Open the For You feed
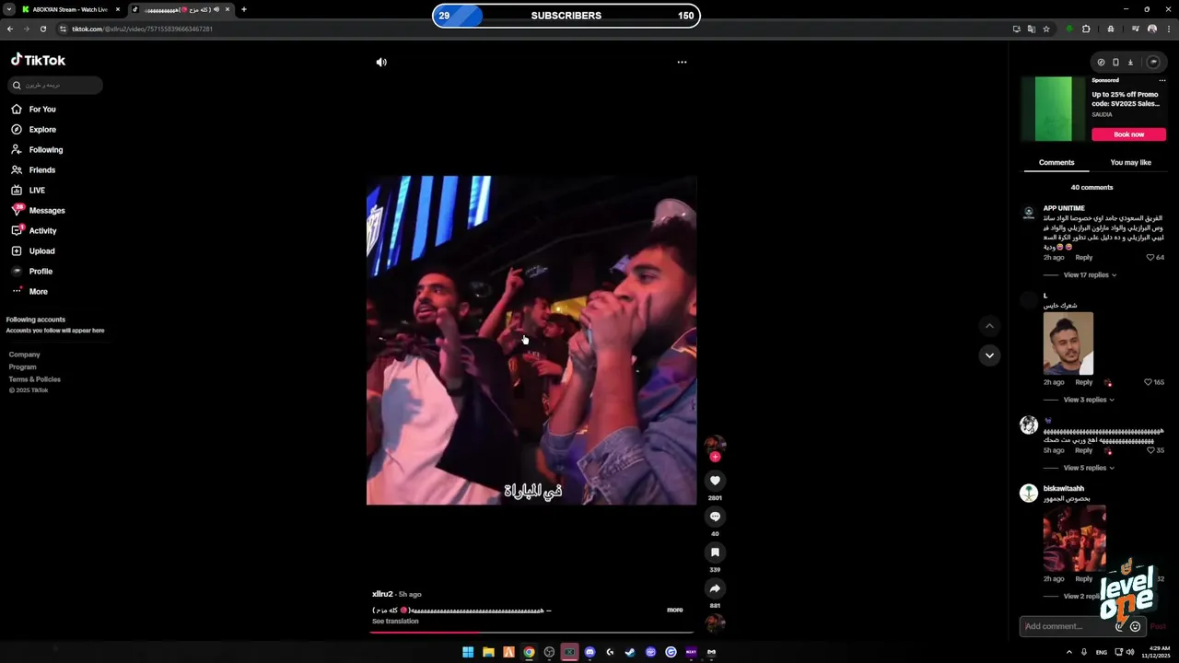 pyautogui.click(x=34, y=110)
